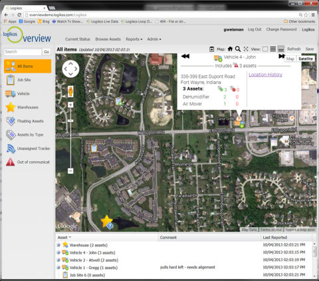Open the Job Site clipboard icon

click(x=11, y=80)
